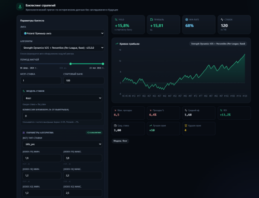Click the sliders icon beside Параметры алгоритма
Screen dimensions: 259x198
pos(24,133)
